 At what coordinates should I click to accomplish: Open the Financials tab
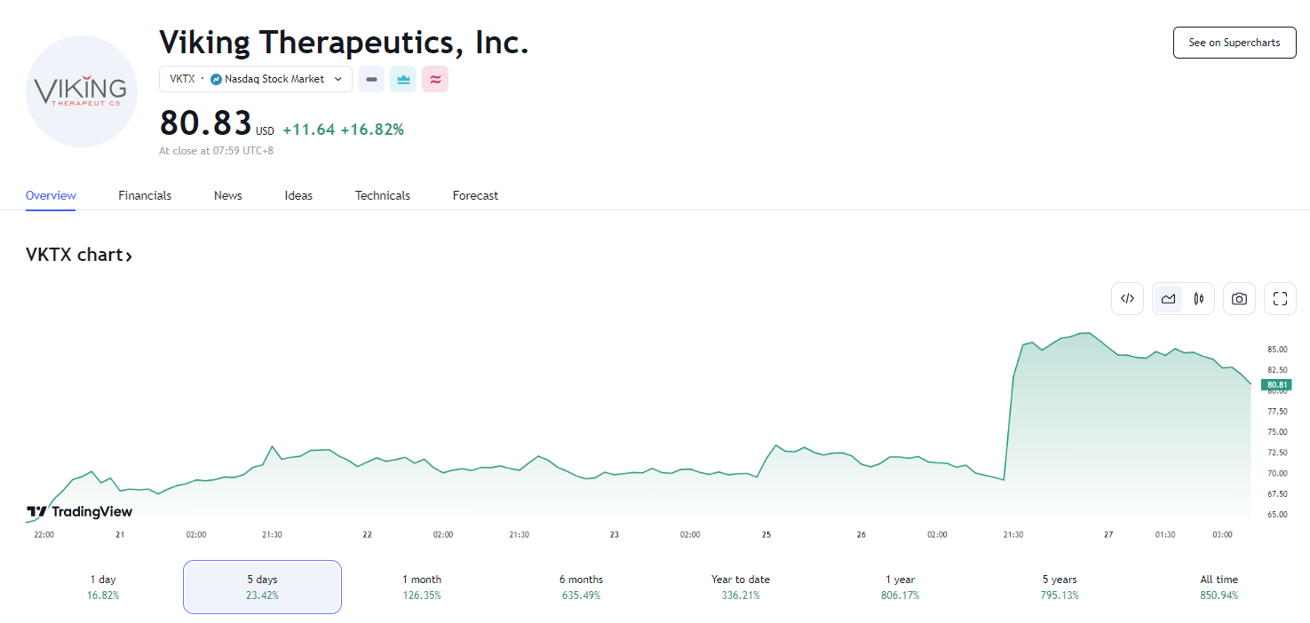pyautogui.click(x=145, y=195)
